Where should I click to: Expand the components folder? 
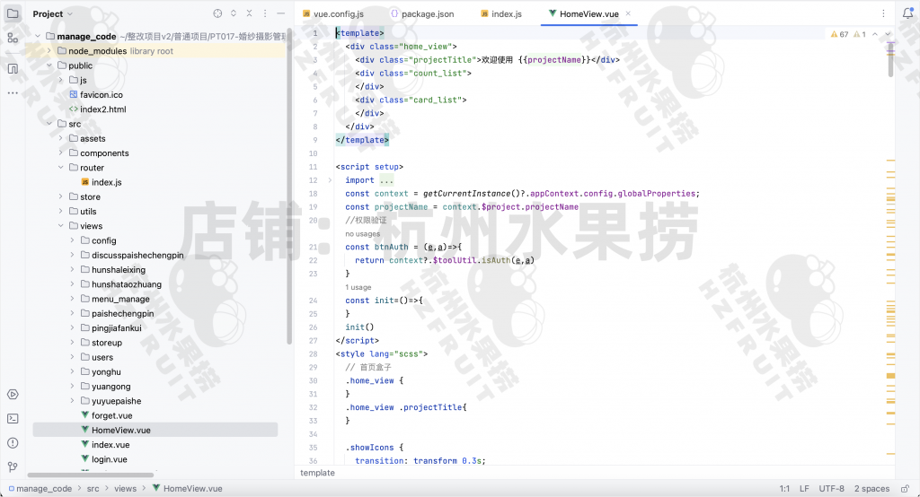[x=61, y=153]
